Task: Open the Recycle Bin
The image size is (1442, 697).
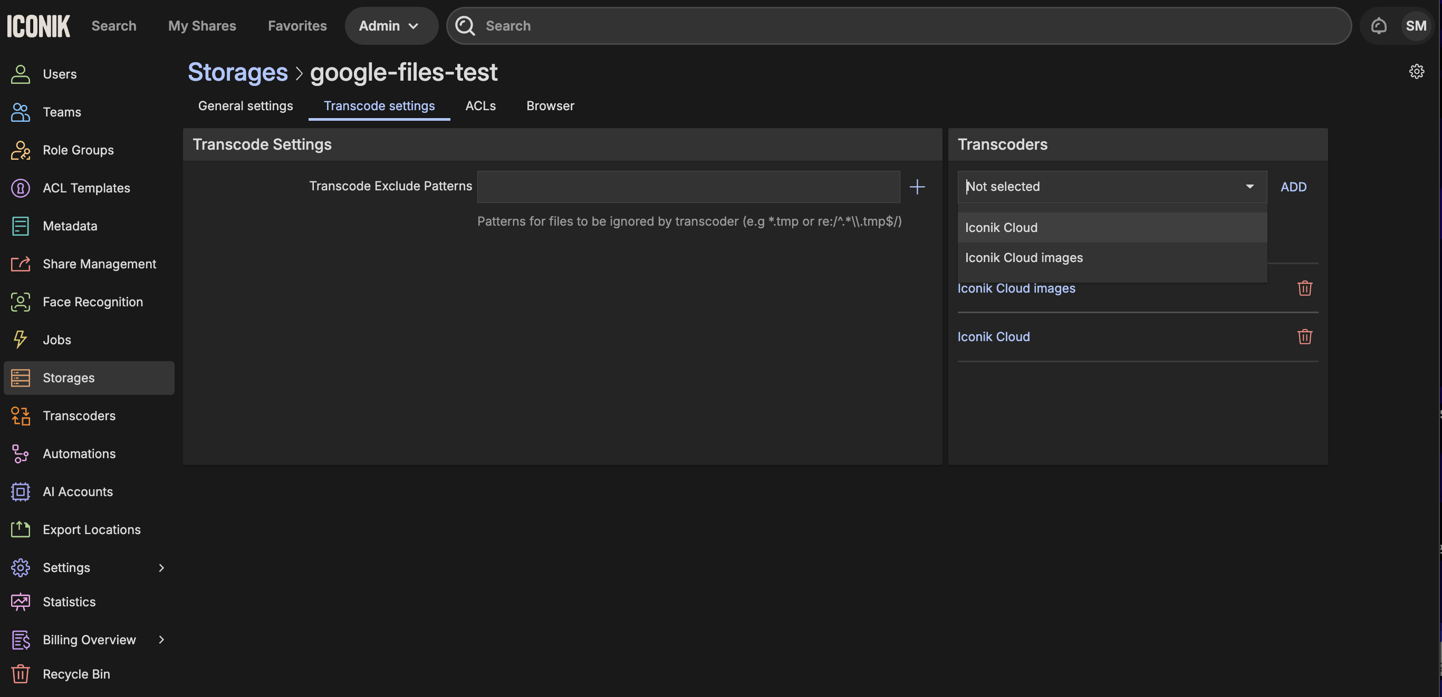Action: pyautogui.click(x=76, y=674)
